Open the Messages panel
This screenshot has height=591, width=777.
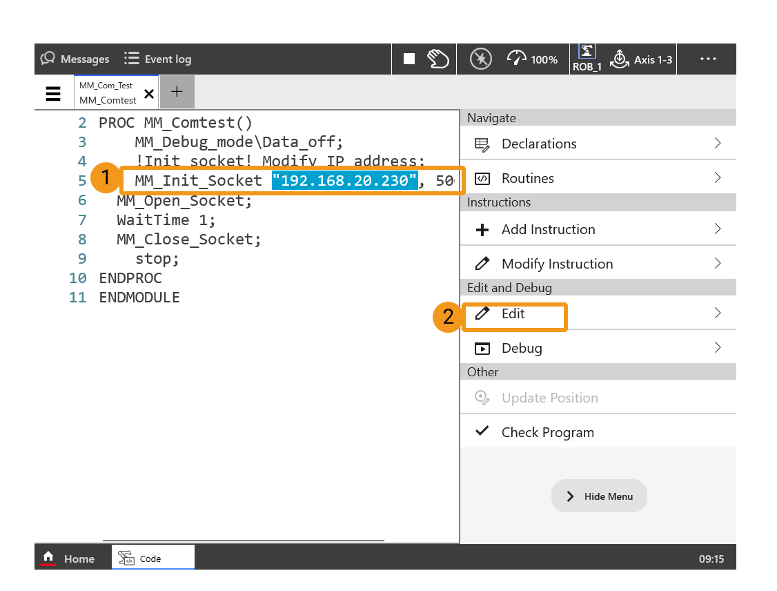click(x=75, y=59)
